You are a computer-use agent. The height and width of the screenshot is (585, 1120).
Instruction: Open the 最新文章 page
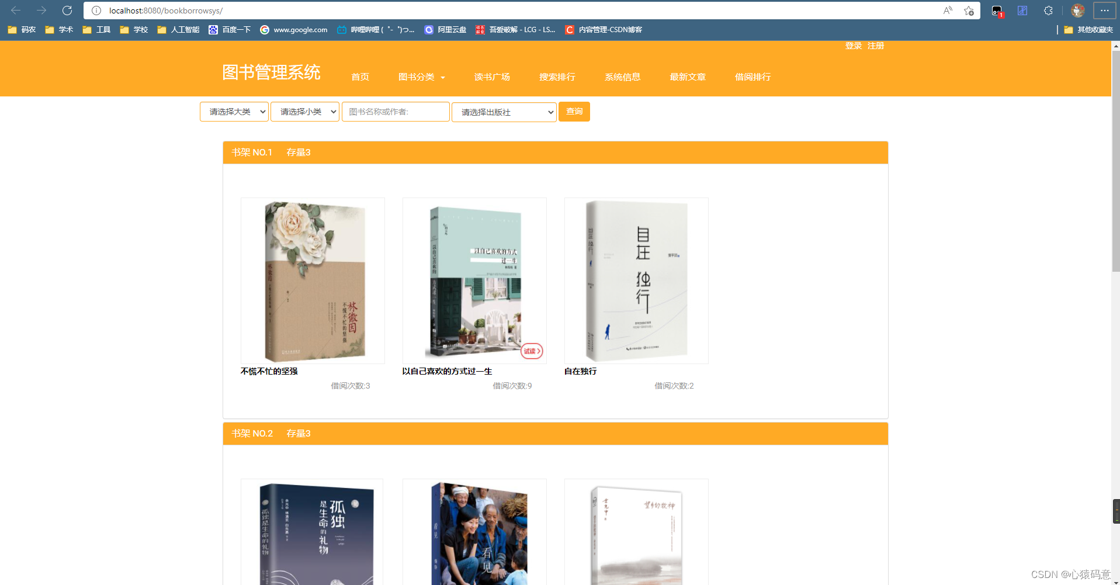688,77
